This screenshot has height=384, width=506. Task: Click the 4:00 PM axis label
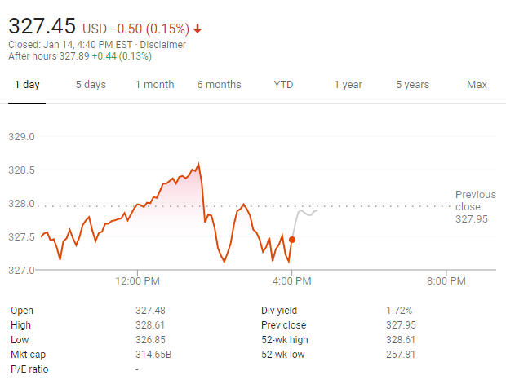[292, 282]
